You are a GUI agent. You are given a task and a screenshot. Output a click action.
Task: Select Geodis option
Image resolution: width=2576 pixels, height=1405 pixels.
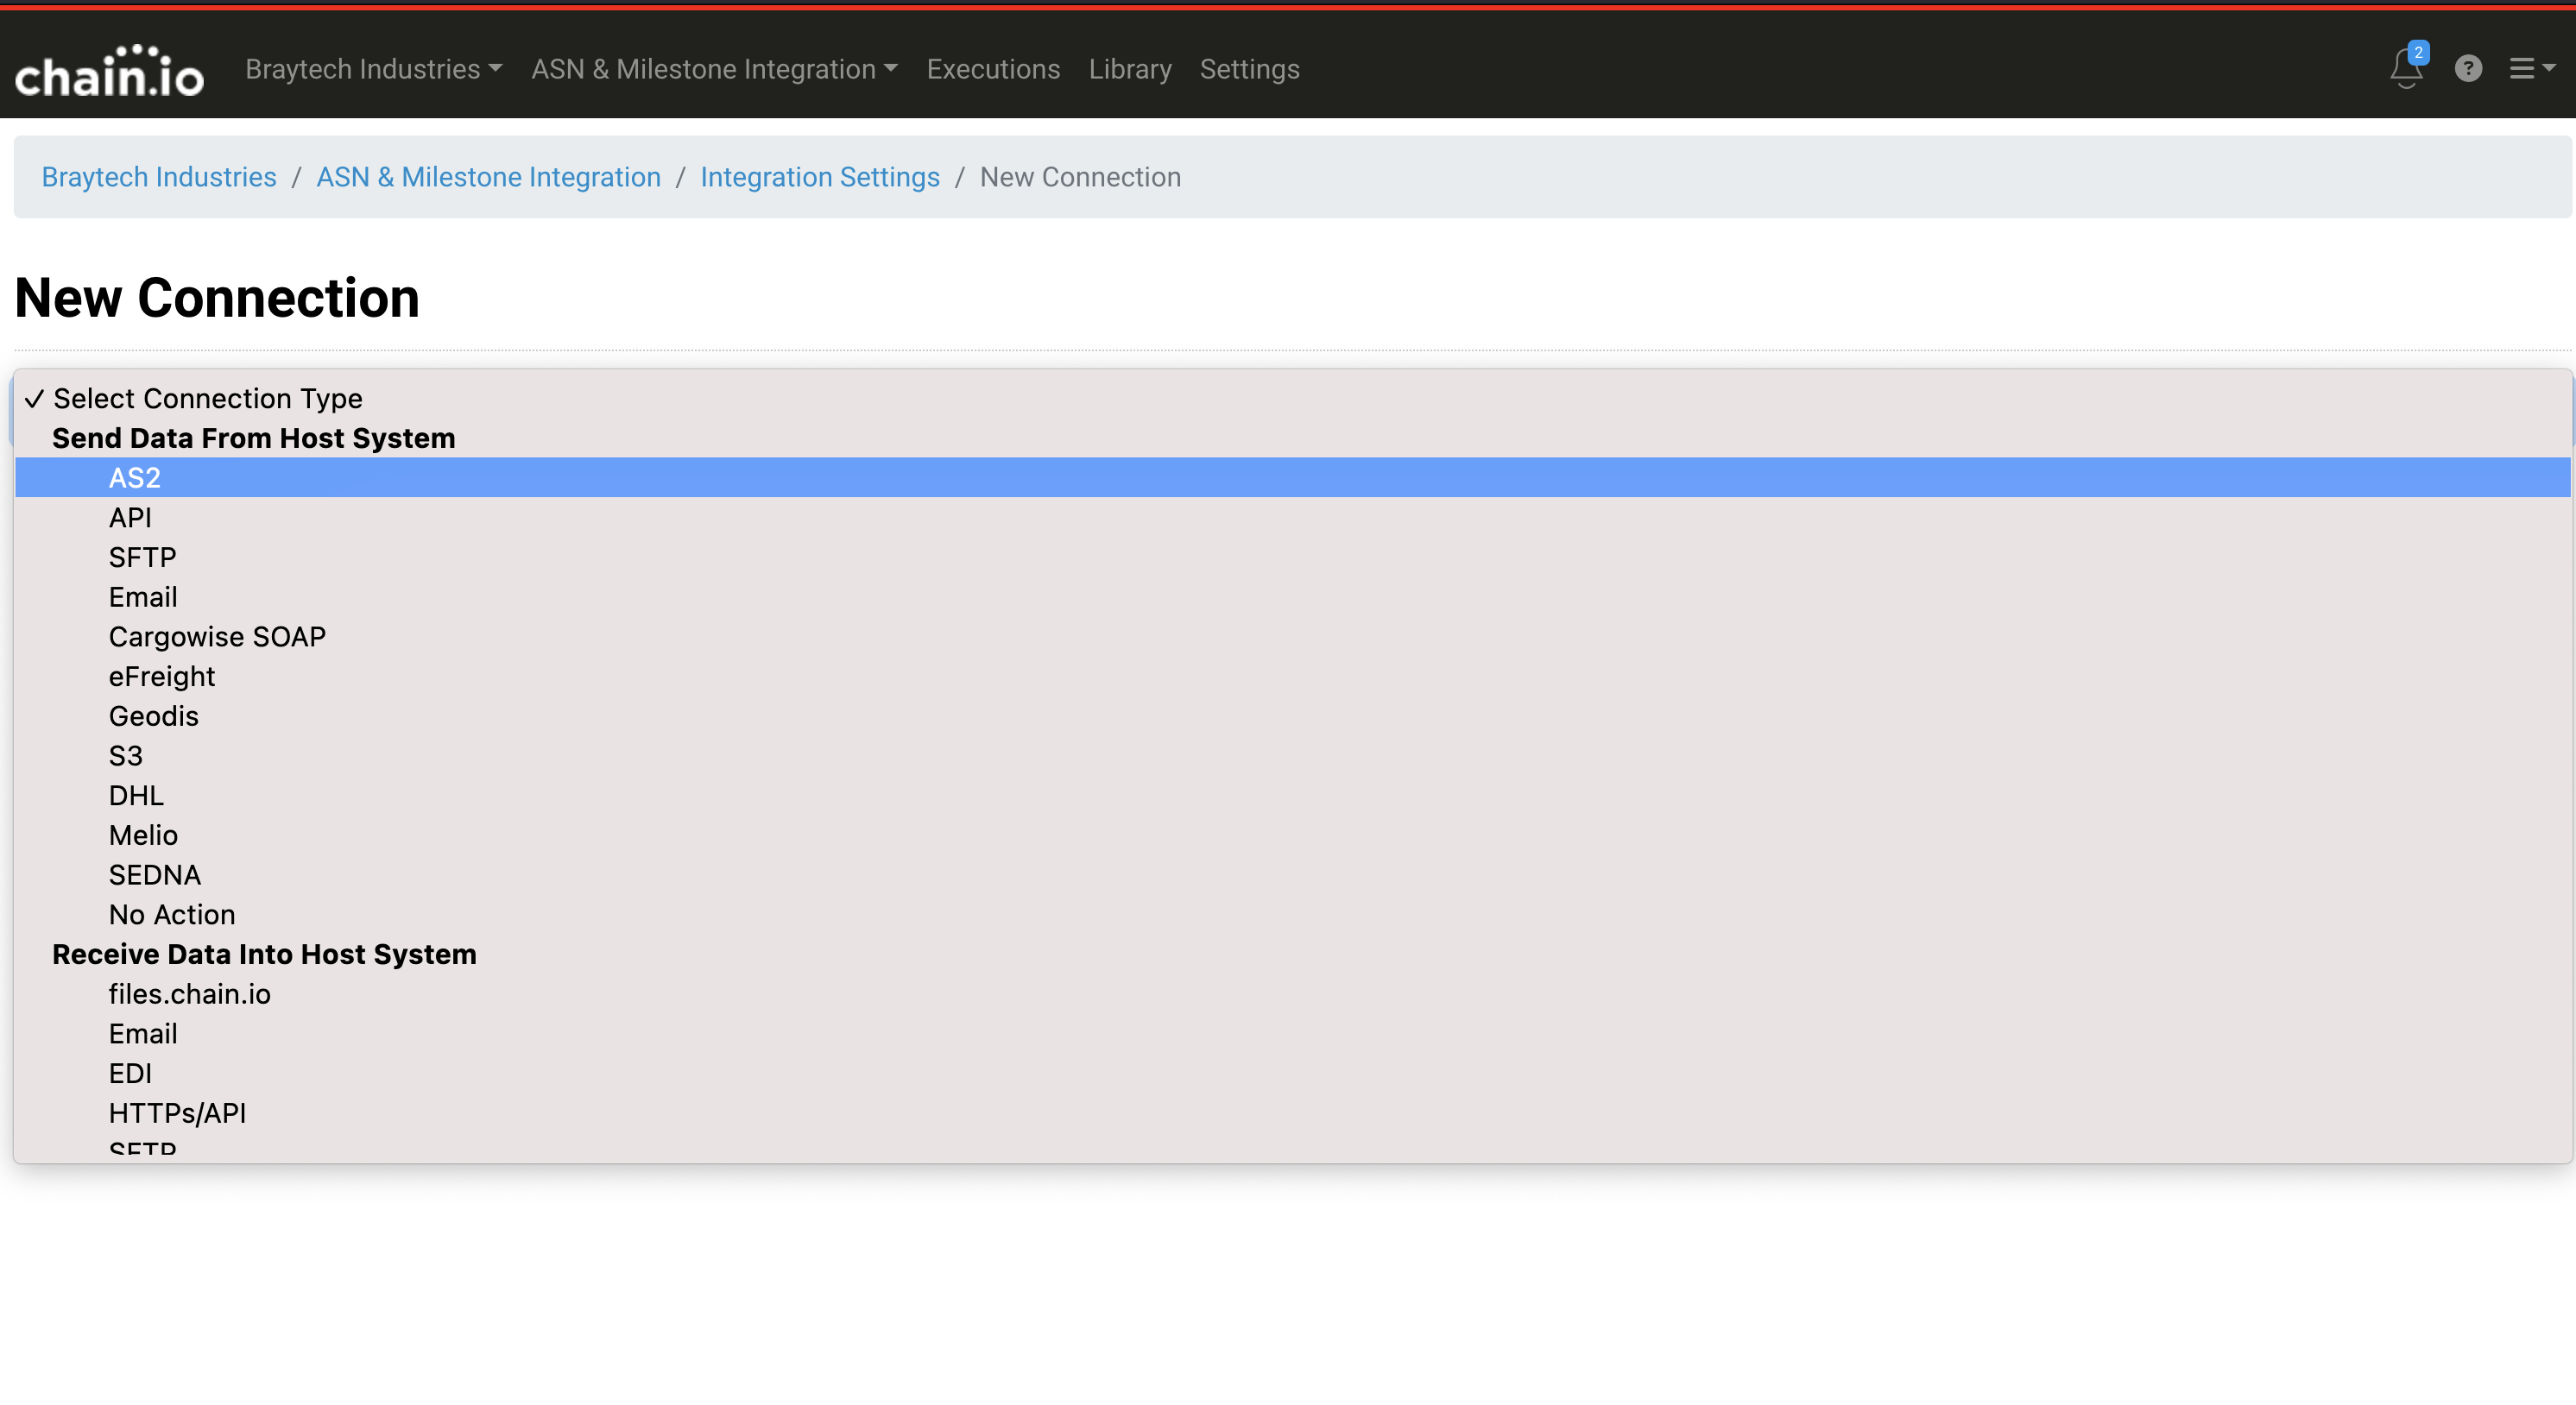click(1292, 716)
